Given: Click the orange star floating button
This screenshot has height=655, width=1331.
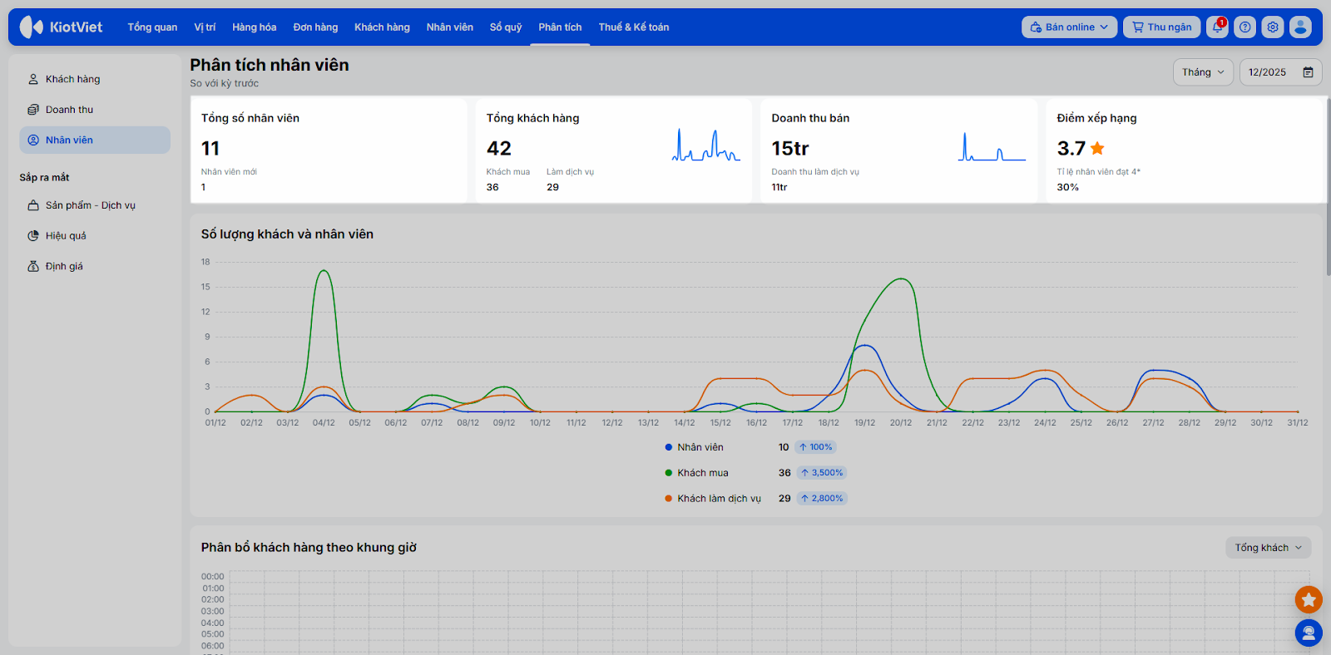Looking at the screenshot, I should coord(1309,599).
